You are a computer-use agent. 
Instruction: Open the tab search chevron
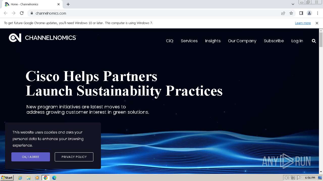[x=293, y=4]
